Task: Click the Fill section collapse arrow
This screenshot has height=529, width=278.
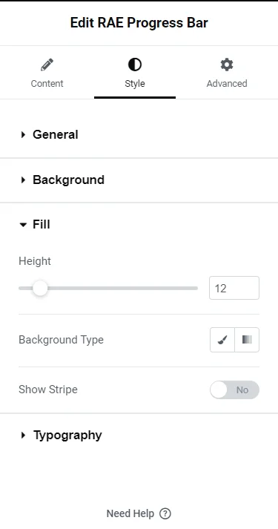Action: coord(23,225)
